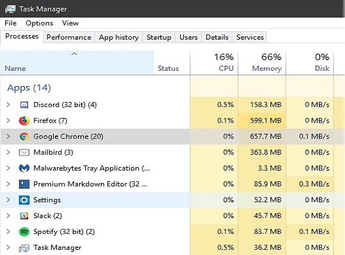The width and height of the screenshot is (345, 255).
Task: Click the Name column header sort arrow
Action: pos(74,54)
